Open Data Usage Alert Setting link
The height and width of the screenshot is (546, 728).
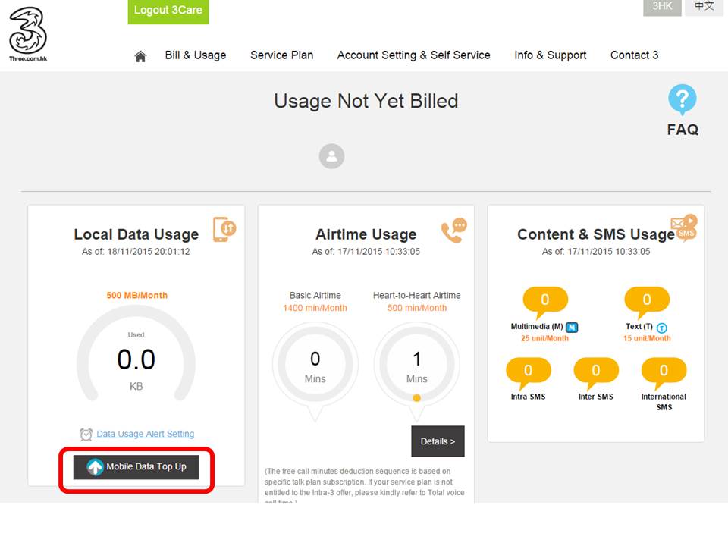[146, 434]
